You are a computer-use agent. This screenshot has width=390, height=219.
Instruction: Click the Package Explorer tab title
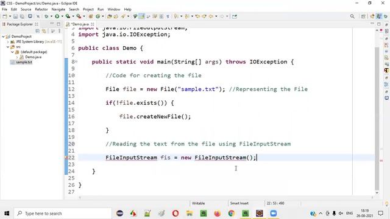click(20, 24)
